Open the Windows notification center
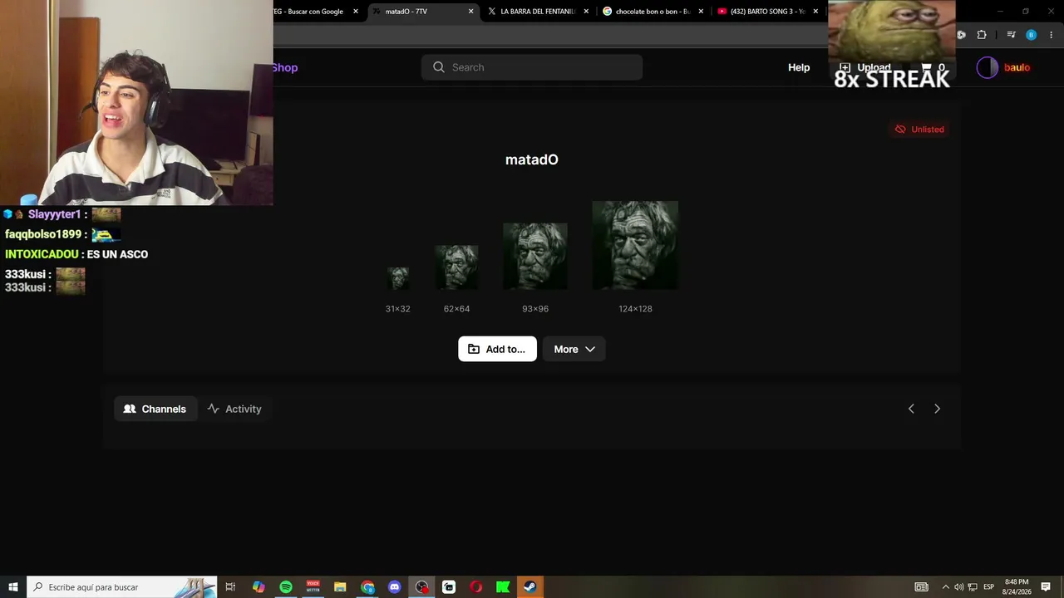 point(1046,587)
